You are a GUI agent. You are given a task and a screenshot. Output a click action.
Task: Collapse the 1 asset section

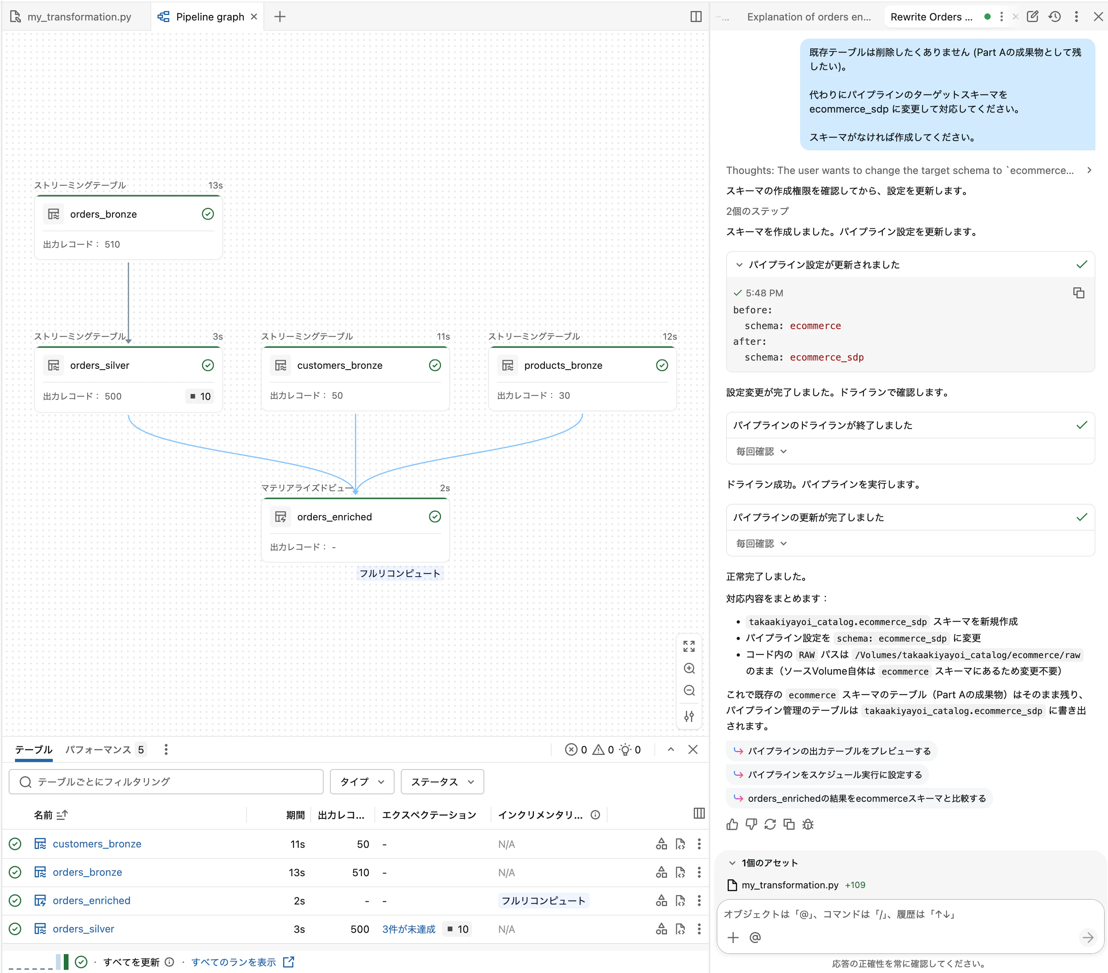point(732,862)
